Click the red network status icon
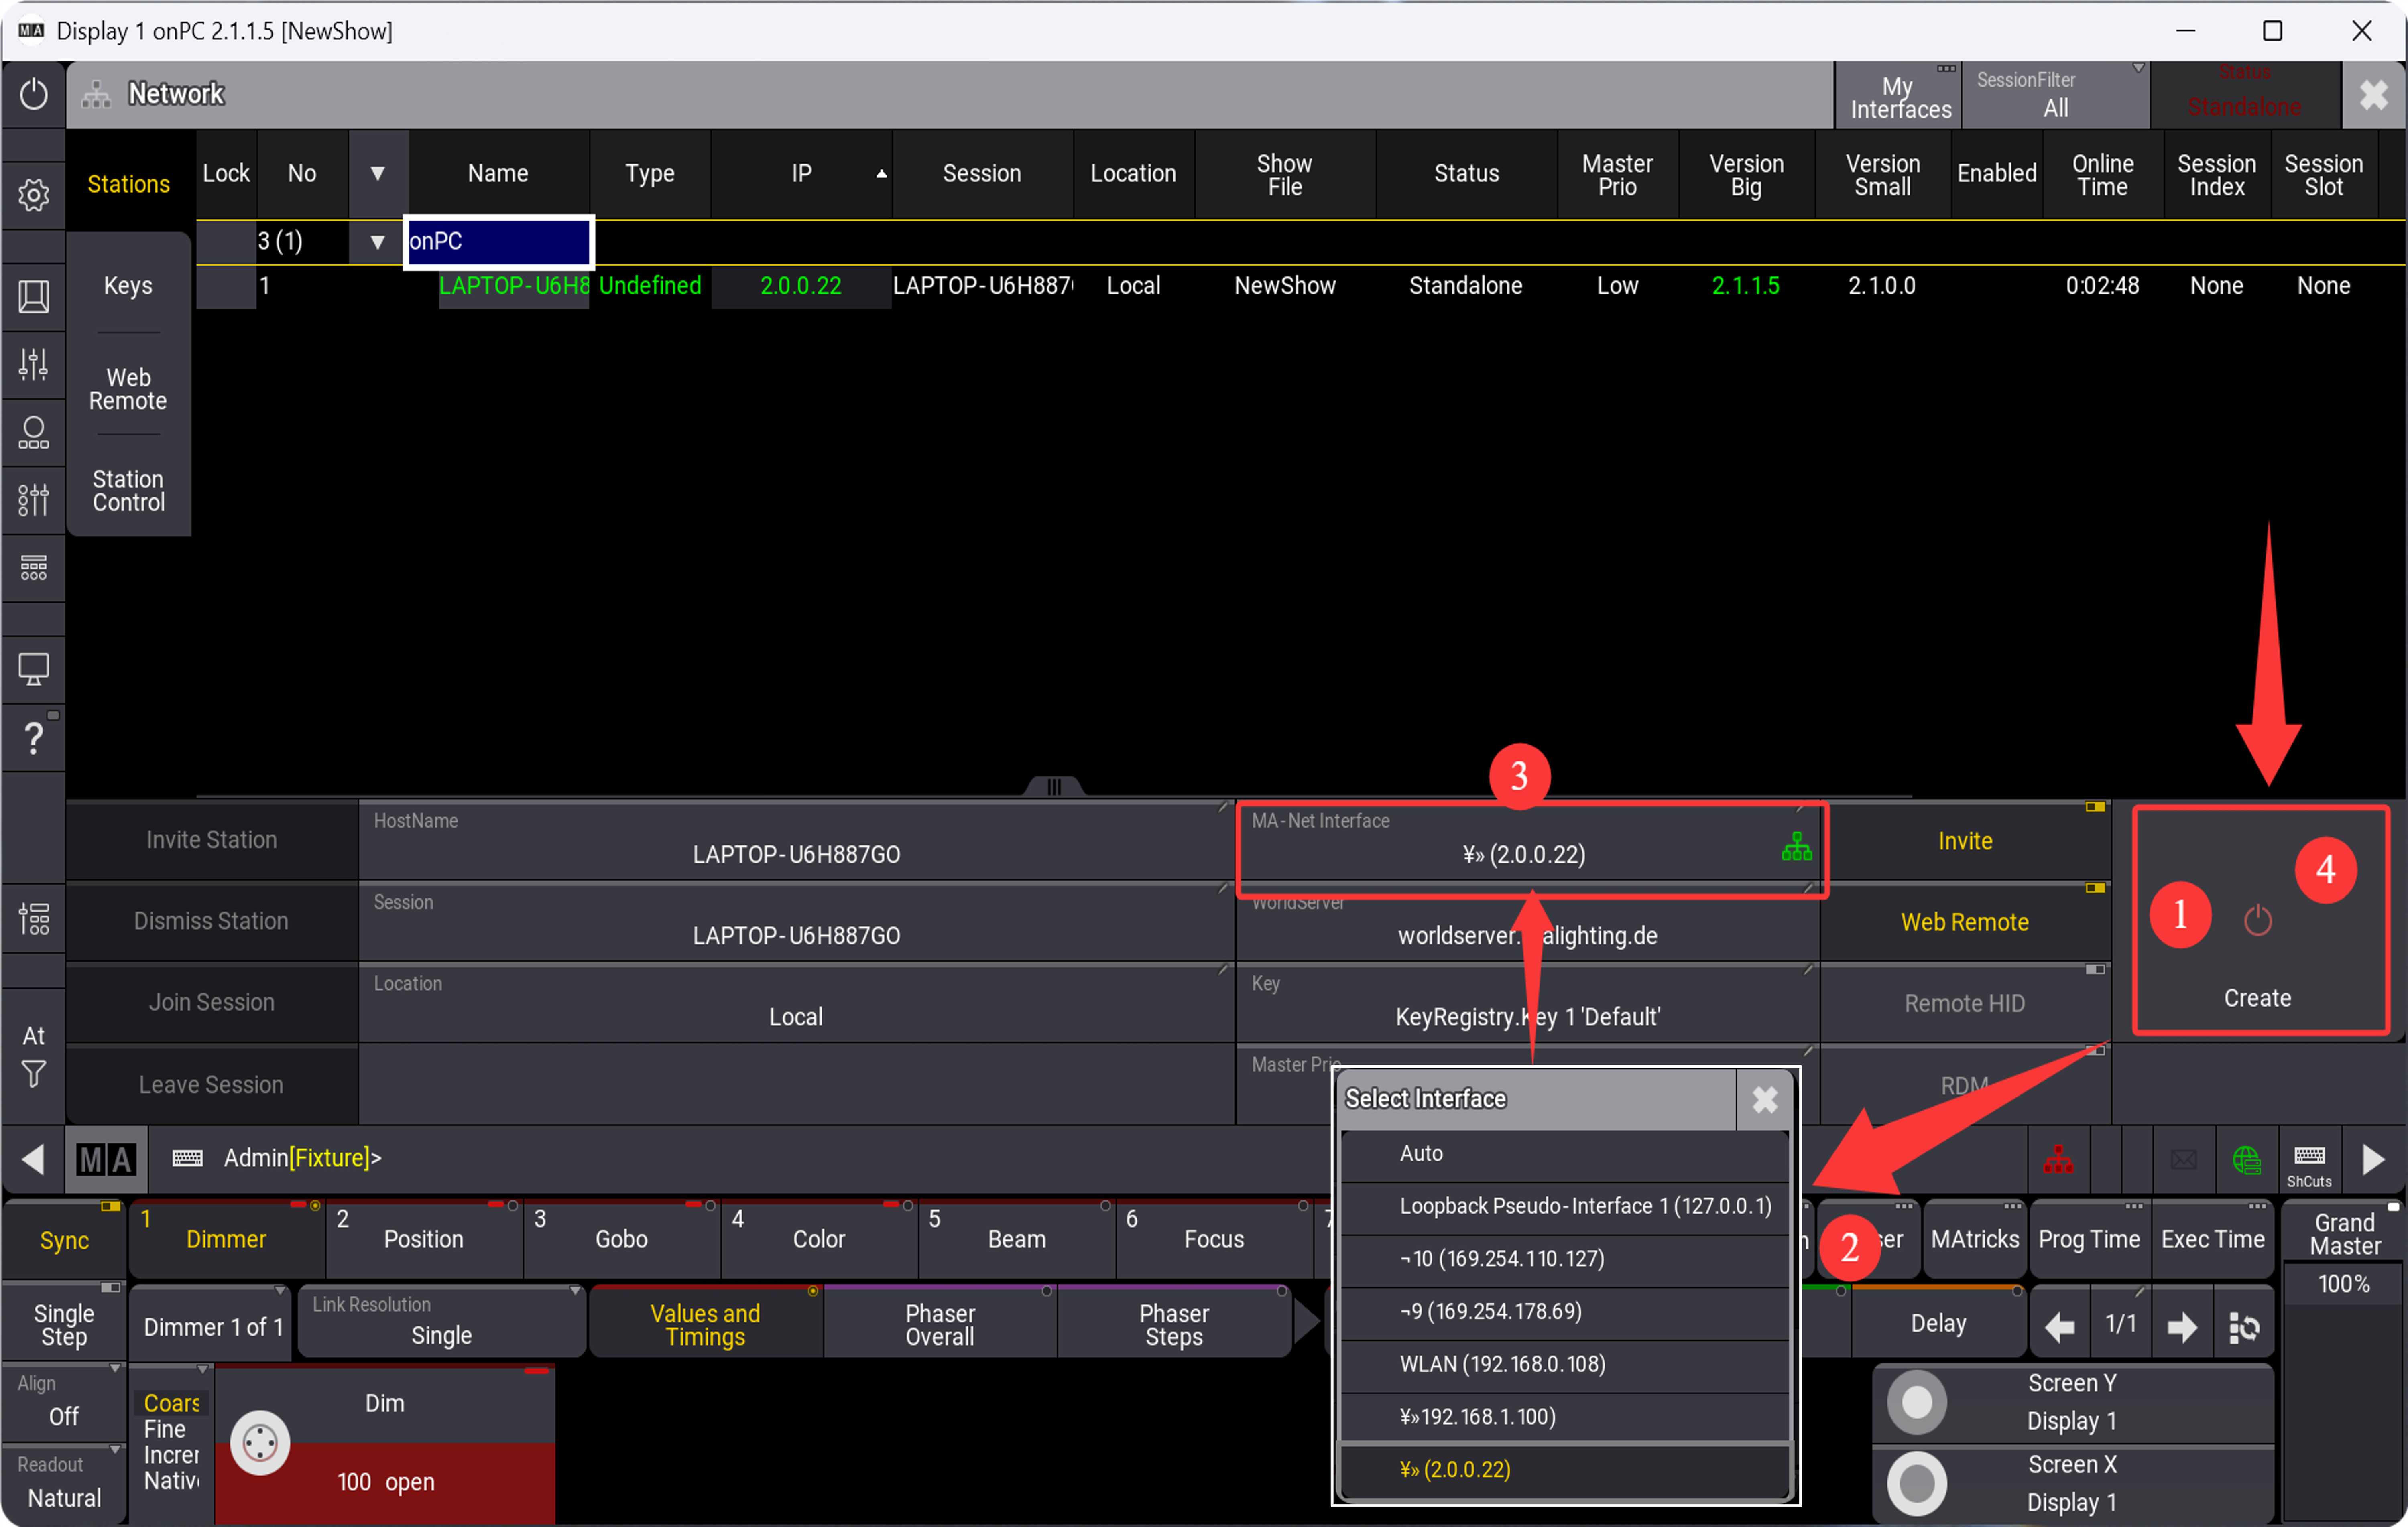This screenshot has width=2408, height=1527. pos(2058,1159)
